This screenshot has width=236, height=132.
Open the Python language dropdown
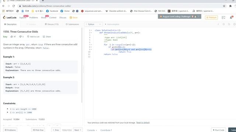pyautogui.click(x=93, y=24)
